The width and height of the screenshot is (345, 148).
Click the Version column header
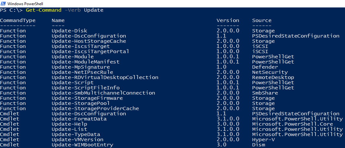click(x=228, y=20)
